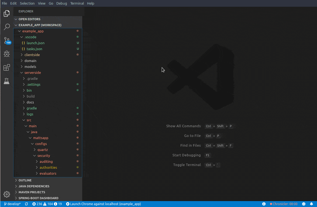Open the Explorer view in activity bar
Image resolution: width=317 pixels, height=207 pixels.
[7, 13]
